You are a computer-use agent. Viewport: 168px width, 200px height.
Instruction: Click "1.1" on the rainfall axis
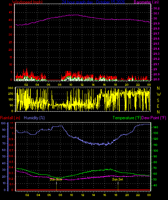(12, 128)
